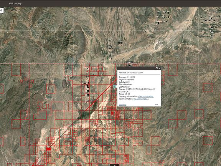Click the Zoom to link
This screenshot has height=166, width=221.
point(122,105)
